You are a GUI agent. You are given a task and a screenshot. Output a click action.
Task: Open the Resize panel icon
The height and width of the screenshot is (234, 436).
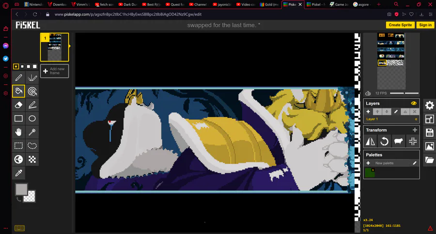429,119
